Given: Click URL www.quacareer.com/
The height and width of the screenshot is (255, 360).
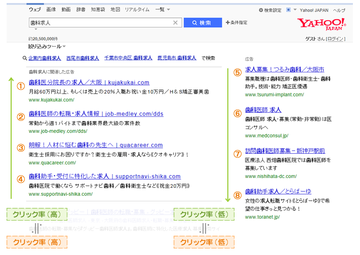Looking at the screenshot, I should coord(52,162).
